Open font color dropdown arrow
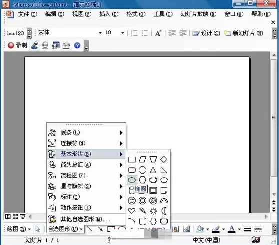This screenshot has width=279, height=245. click(239, 229)
